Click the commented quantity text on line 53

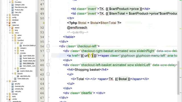click(x=78, y=32)
